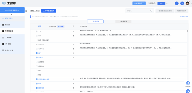Switch to the 工资项配置 tab
192x93 pixels.
tap(123, 21)
